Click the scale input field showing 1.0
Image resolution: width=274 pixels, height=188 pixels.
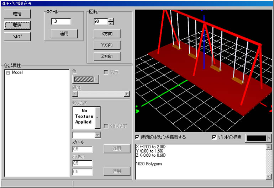pos(61,22)
